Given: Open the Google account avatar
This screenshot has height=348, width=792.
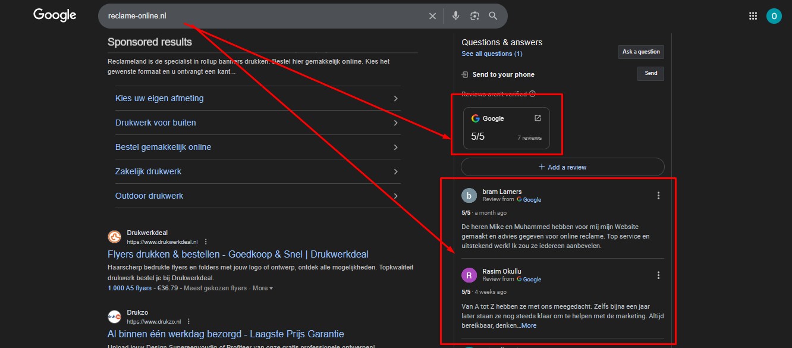Looking at the screenshot, I should pos(774,16).
